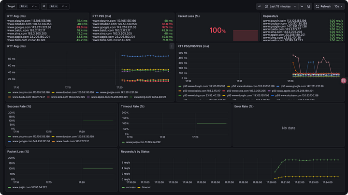Expand the Target variable dropdown
348x195 pixels.
[37, 7]
